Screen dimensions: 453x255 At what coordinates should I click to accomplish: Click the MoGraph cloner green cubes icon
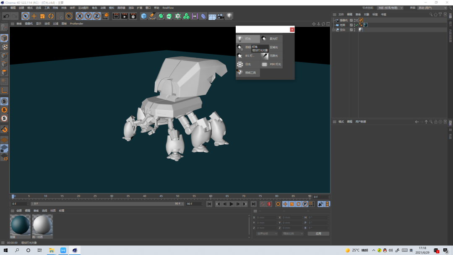[x=186, y=16]
